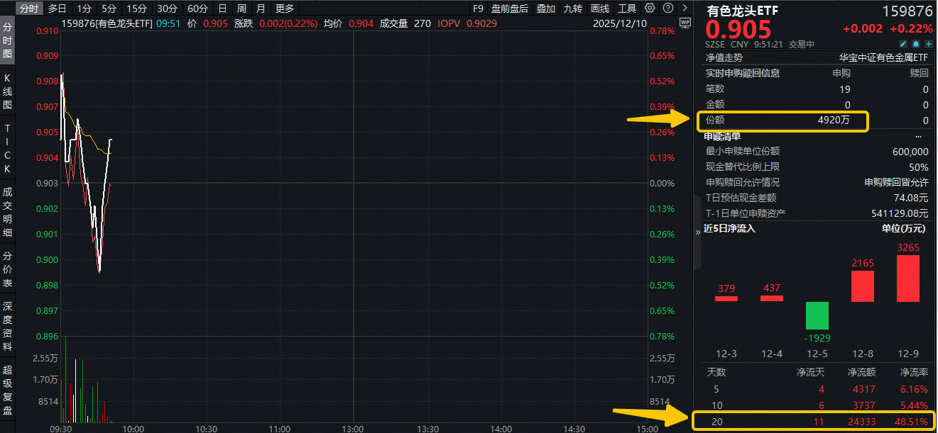This screenshot has height=433, width=938.
Task: Open the settings gear on the toolbar
Action: click(x=648, y=8)
